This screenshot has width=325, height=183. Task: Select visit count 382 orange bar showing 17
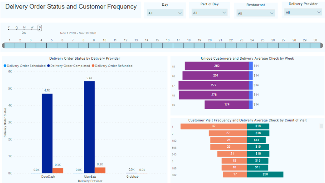coord(235,174)
